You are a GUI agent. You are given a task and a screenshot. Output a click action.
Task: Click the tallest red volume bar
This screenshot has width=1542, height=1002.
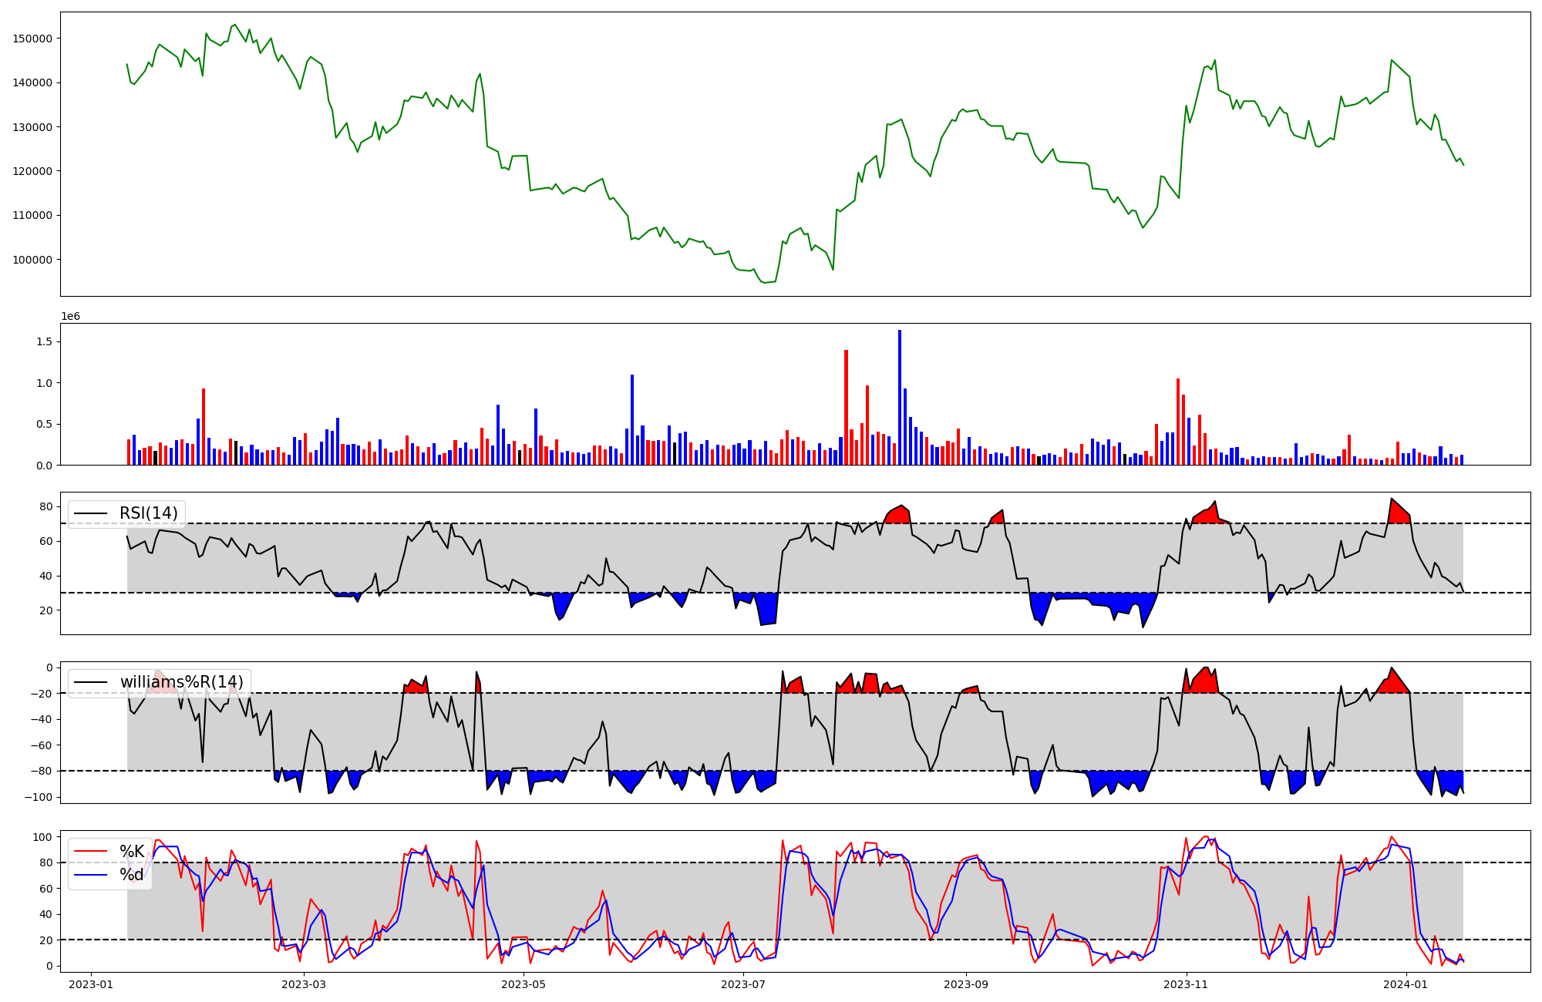point(846,407)
